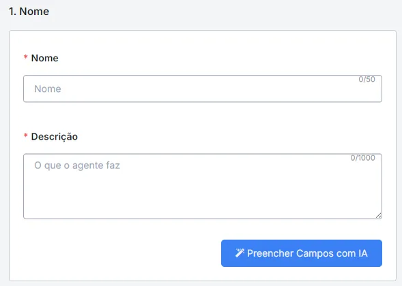Click the gray 'Nome' placeholder text
402x286 pixels.
point(48,89)
